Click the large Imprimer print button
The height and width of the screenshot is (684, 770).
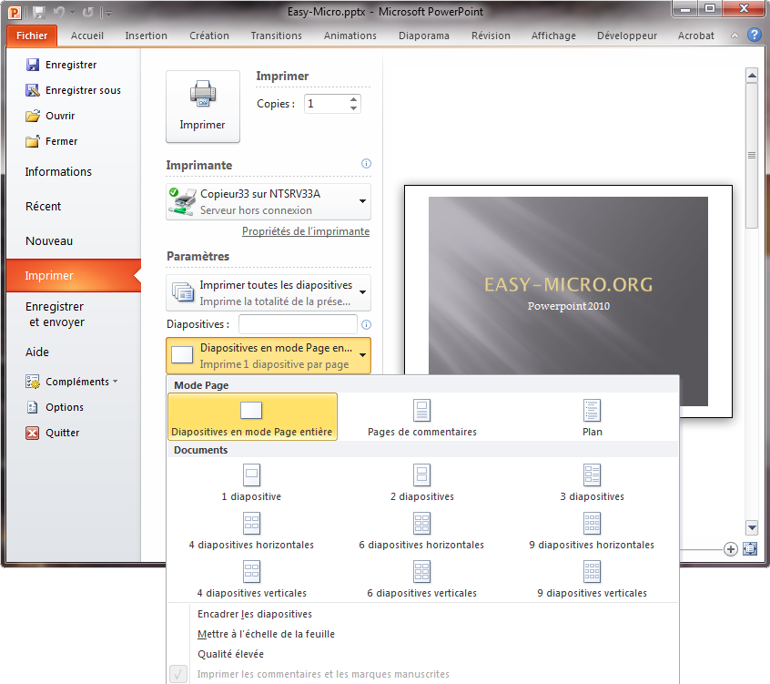(x=203, y=107)
